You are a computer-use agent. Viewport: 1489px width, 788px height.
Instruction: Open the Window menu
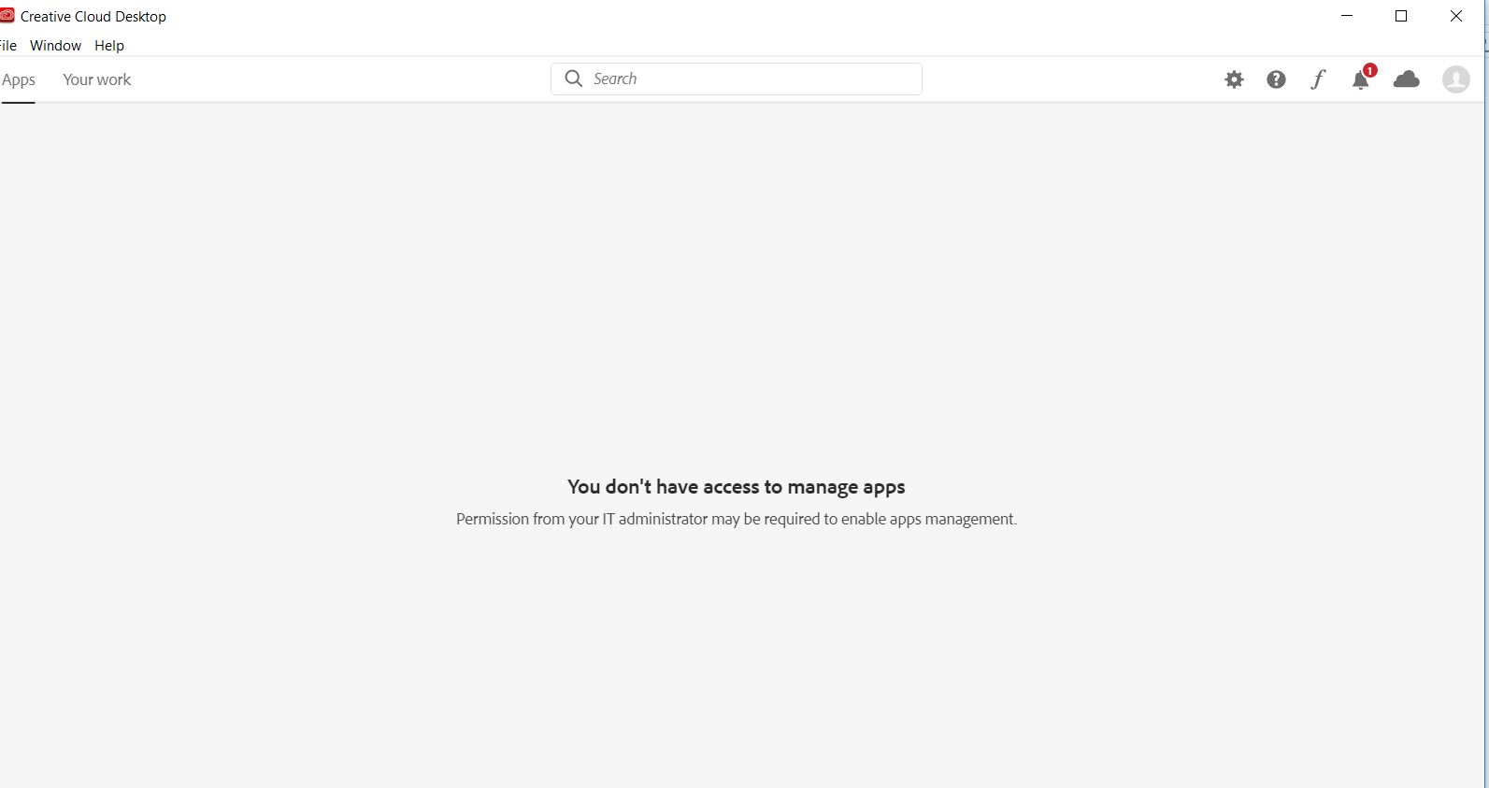coord(55,46)
